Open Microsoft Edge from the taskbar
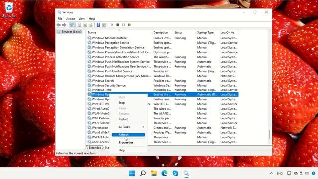The image size is (318, 179). pyautogui.click(x=164, y=173)
